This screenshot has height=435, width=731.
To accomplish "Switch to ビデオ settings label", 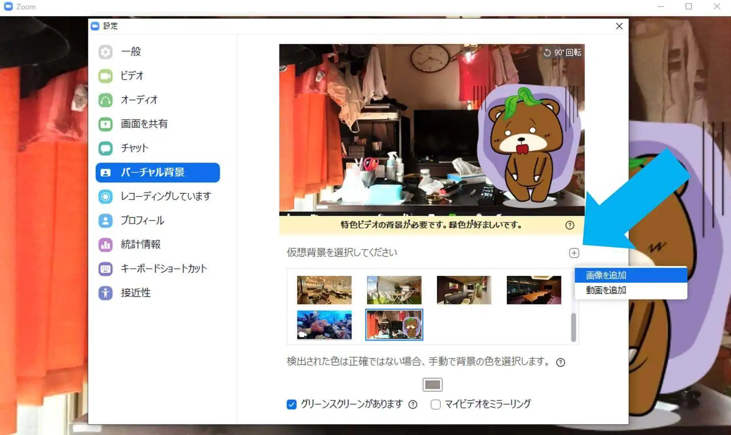I will (132, 76).
